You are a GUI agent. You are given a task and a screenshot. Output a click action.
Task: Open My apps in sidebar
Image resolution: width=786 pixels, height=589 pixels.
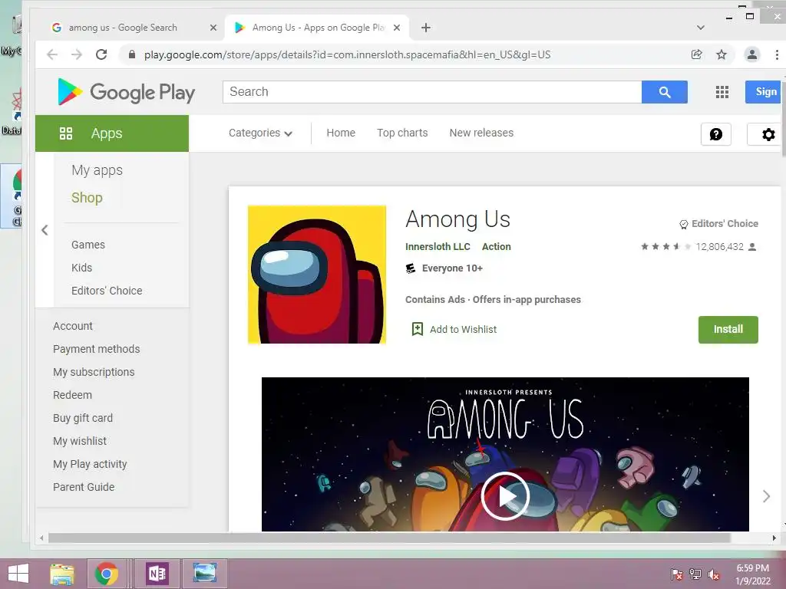[x=97, y=170]
